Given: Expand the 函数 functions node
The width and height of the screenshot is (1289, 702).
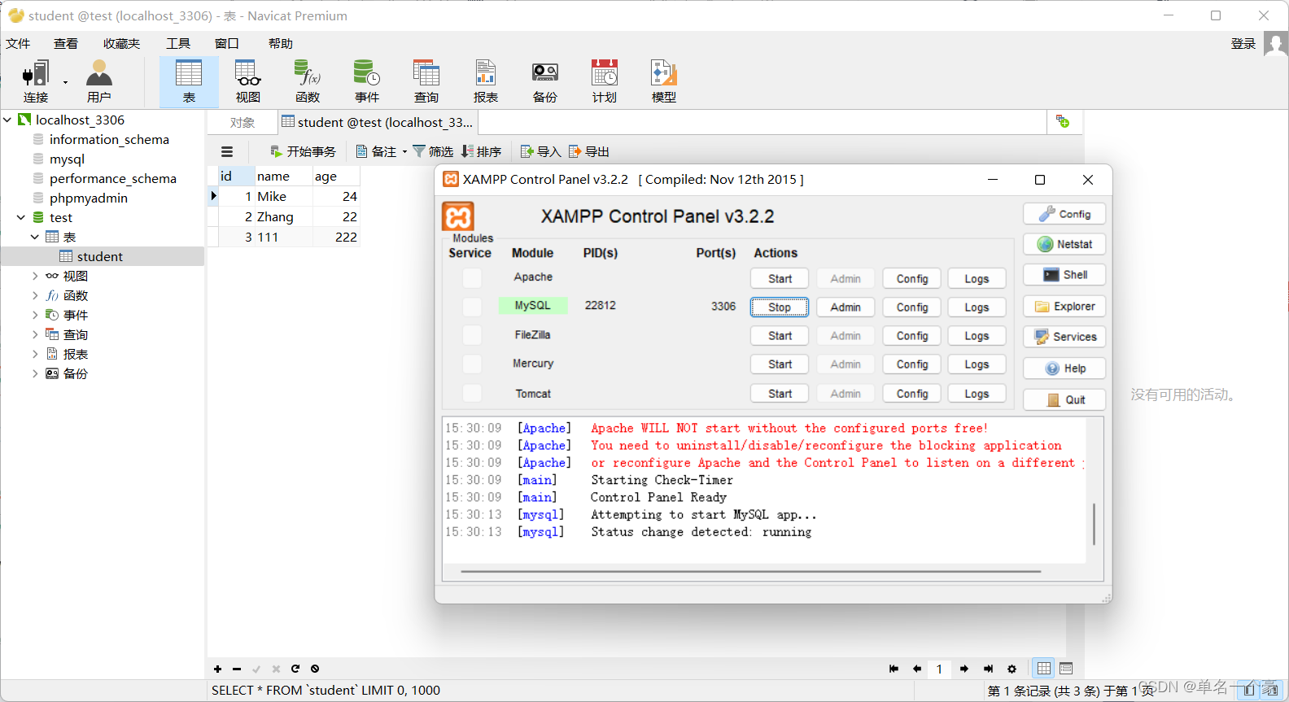Looking at the screenshot, I should (35, 295).
